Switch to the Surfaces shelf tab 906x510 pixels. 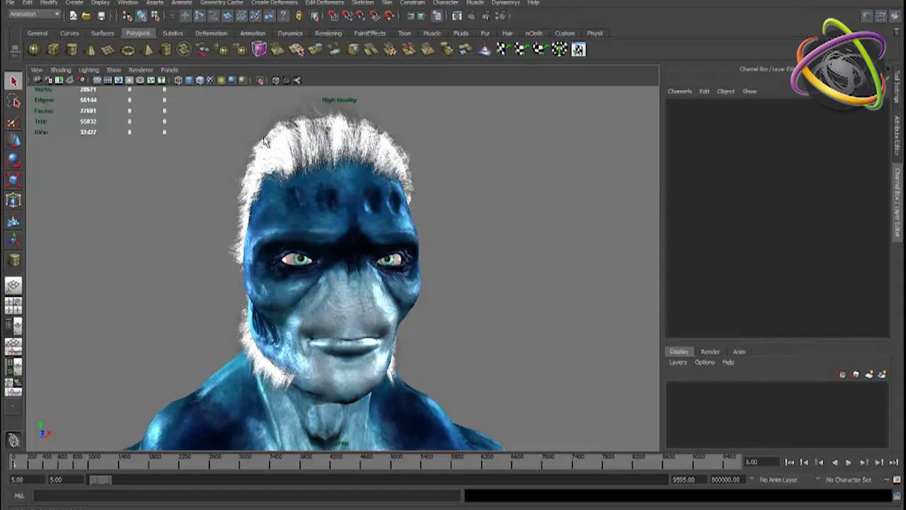pos(103,33)
